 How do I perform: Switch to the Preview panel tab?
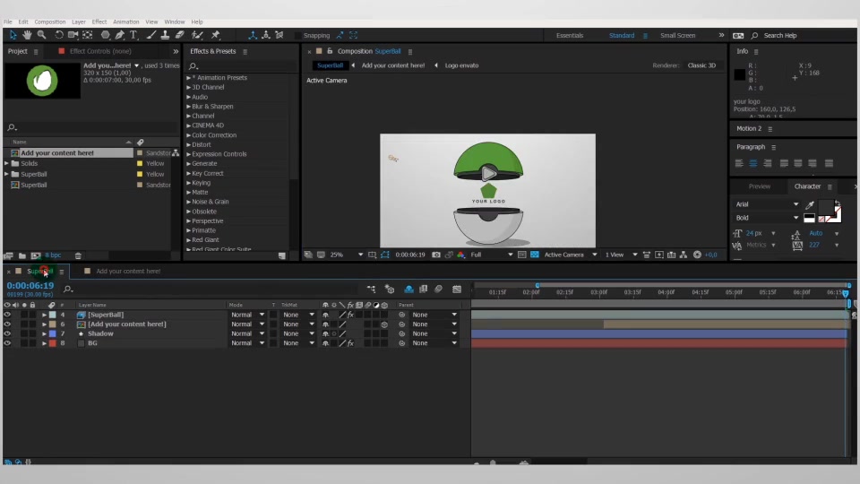pyautogui.click(x=759, y=186)
